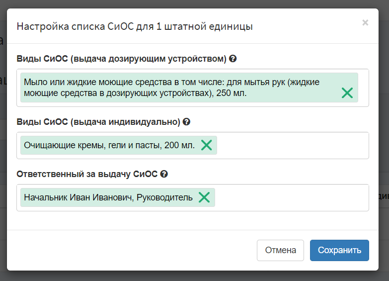This screenshot has width=389, height=281.
Task: Open help icon beside individual issue heading
Action: 186,122
